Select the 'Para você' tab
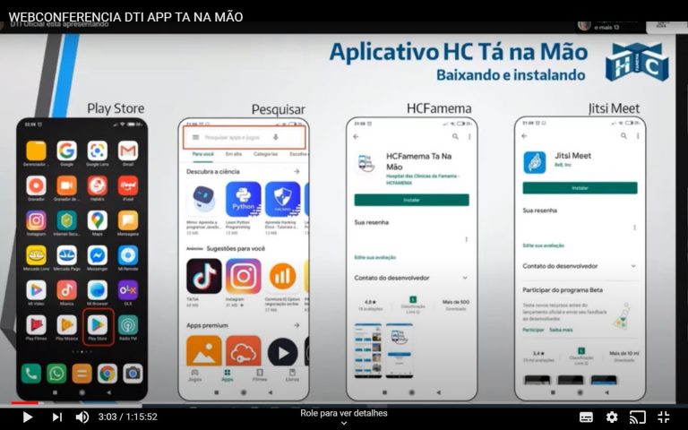Image resolution: width=688 pixels, height=430 pixels. pos(202,154)
